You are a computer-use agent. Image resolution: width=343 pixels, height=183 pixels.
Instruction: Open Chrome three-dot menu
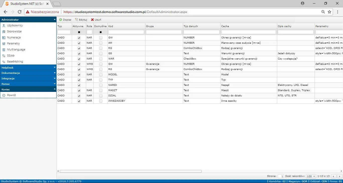(x=337, y=12)
